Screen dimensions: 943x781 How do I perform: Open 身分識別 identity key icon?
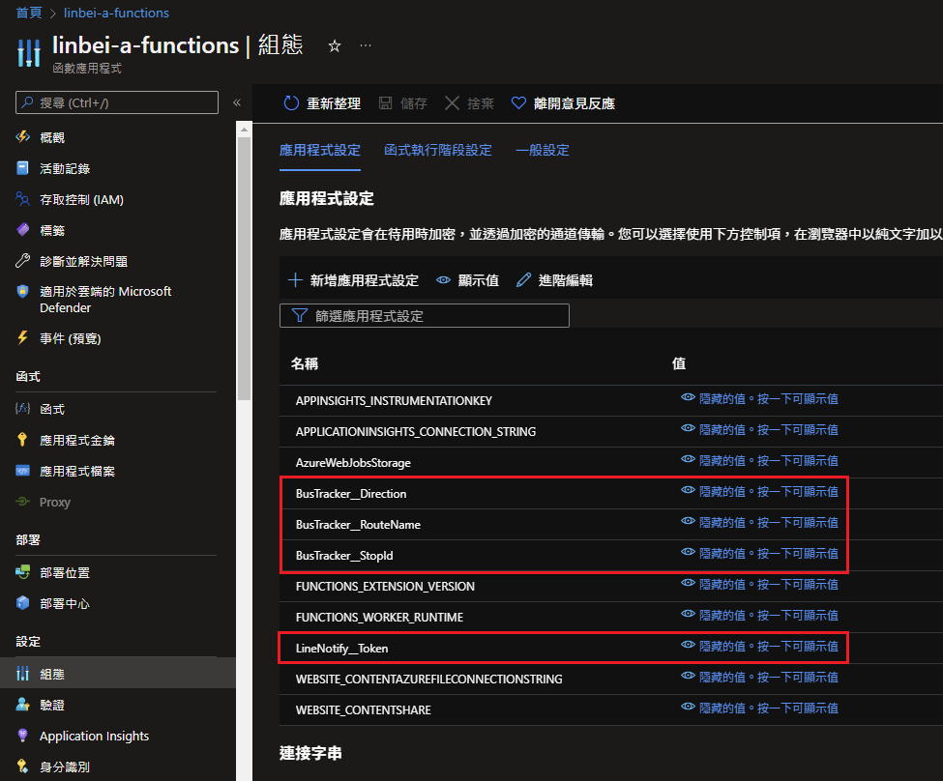[23, 767]
